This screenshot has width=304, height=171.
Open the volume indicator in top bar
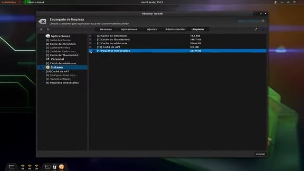tap(288, 2)
